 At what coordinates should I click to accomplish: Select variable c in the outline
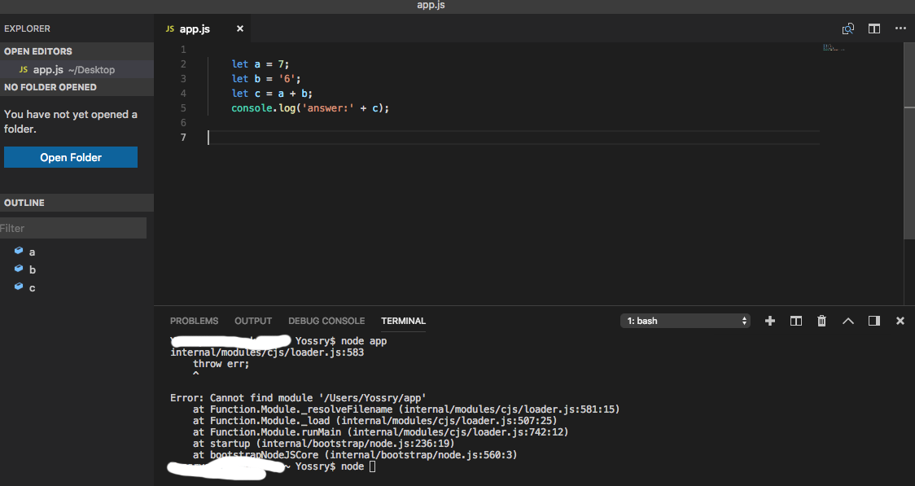[x=32, y=287]
